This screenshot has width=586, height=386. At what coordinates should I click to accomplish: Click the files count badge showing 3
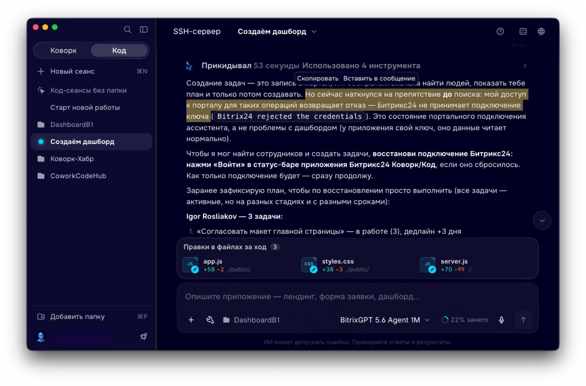(x=275, y=247)
